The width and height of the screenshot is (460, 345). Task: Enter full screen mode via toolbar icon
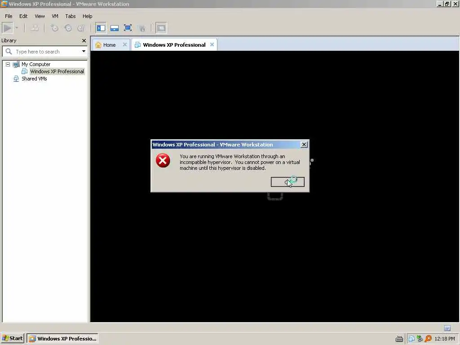[x=128, y=28]
